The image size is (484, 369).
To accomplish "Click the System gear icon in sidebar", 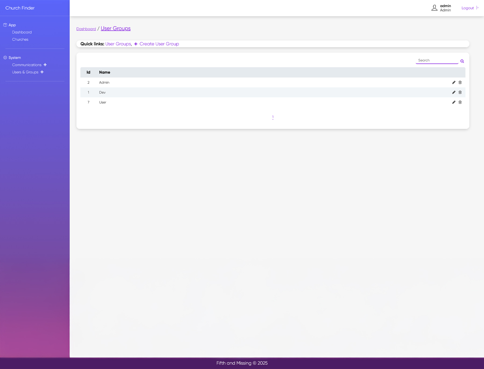I will [5, 58].
